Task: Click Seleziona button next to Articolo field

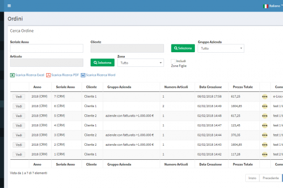Action: 103,63
